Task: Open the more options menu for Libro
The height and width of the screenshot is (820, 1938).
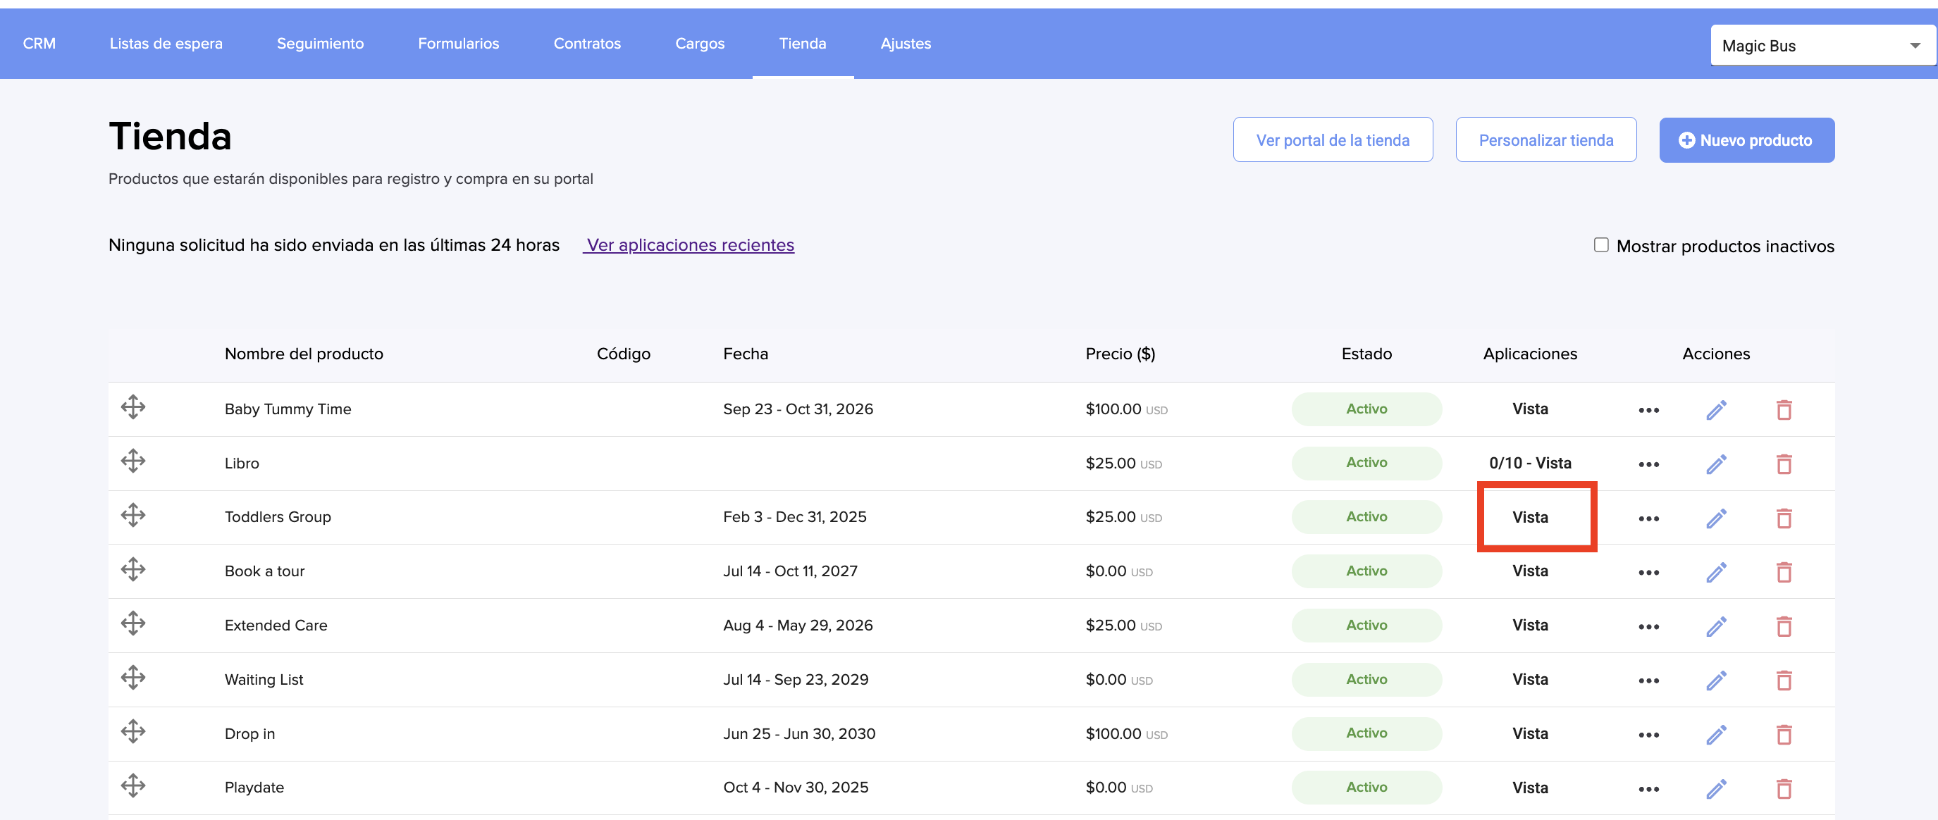Action: pos(1648,464)
